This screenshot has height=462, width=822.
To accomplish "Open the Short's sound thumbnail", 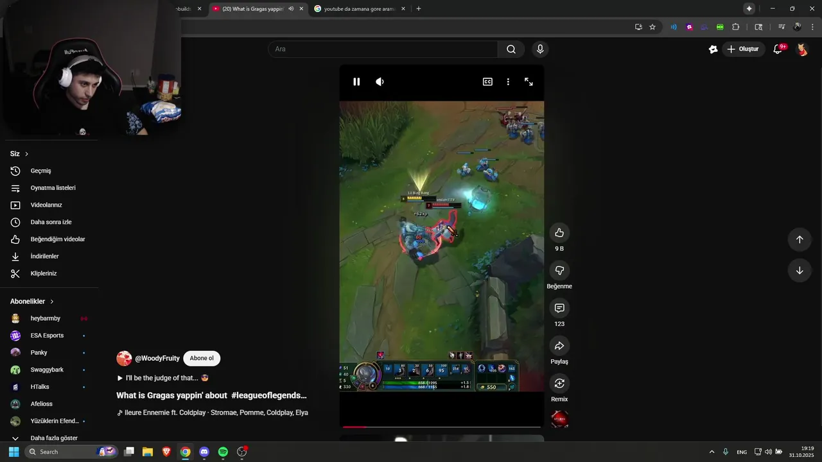I will [559, 420].
